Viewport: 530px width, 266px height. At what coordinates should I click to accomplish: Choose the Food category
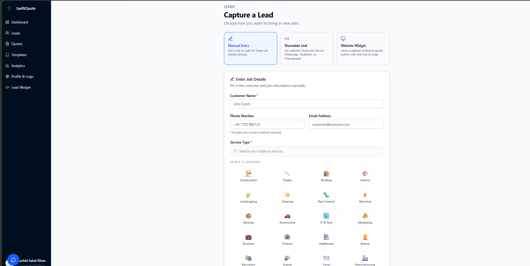[326, 259]
